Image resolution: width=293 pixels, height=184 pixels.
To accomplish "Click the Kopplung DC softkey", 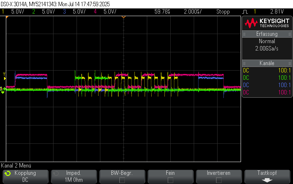I will [x=26, y=176].
